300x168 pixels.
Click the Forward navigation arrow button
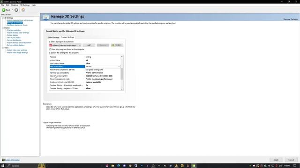[x=16, y=10]
